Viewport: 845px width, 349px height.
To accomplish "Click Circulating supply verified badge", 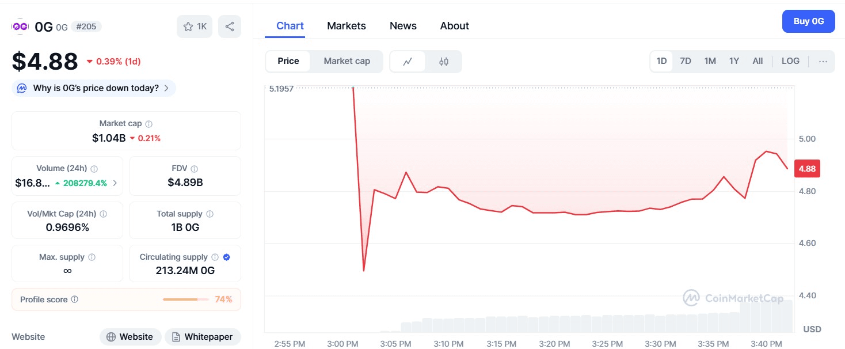I will click(227, 257).
